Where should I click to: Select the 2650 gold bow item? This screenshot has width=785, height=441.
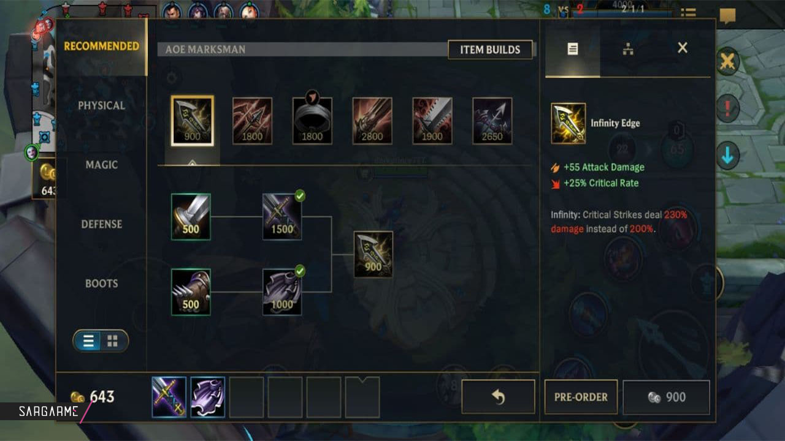point(492,121)
